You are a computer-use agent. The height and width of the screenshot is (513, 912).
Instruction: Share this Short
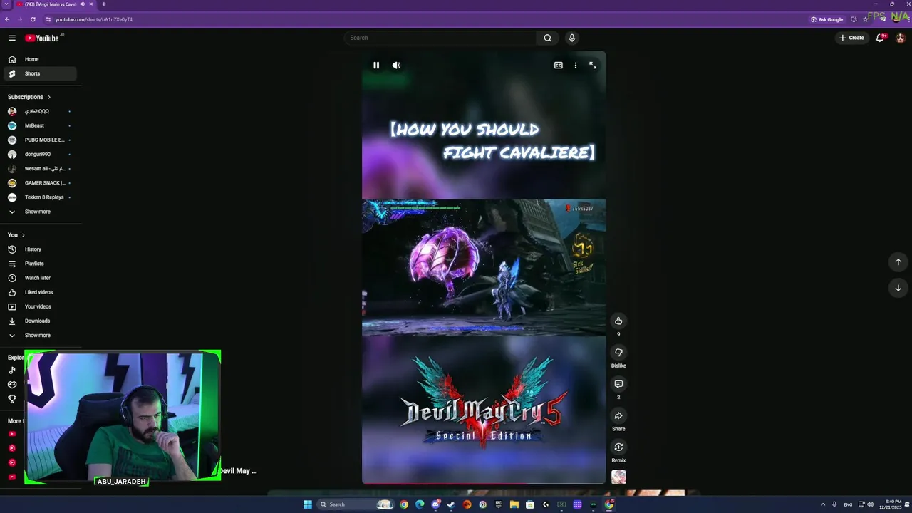618,415
